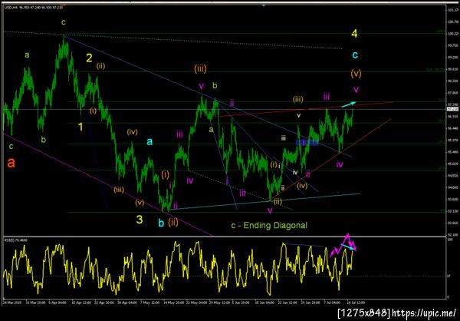Select the blue highlighted rectangle near wave iii
This screenshot has width=460, height=321.
pyautogui.click(x=307, y=143)
